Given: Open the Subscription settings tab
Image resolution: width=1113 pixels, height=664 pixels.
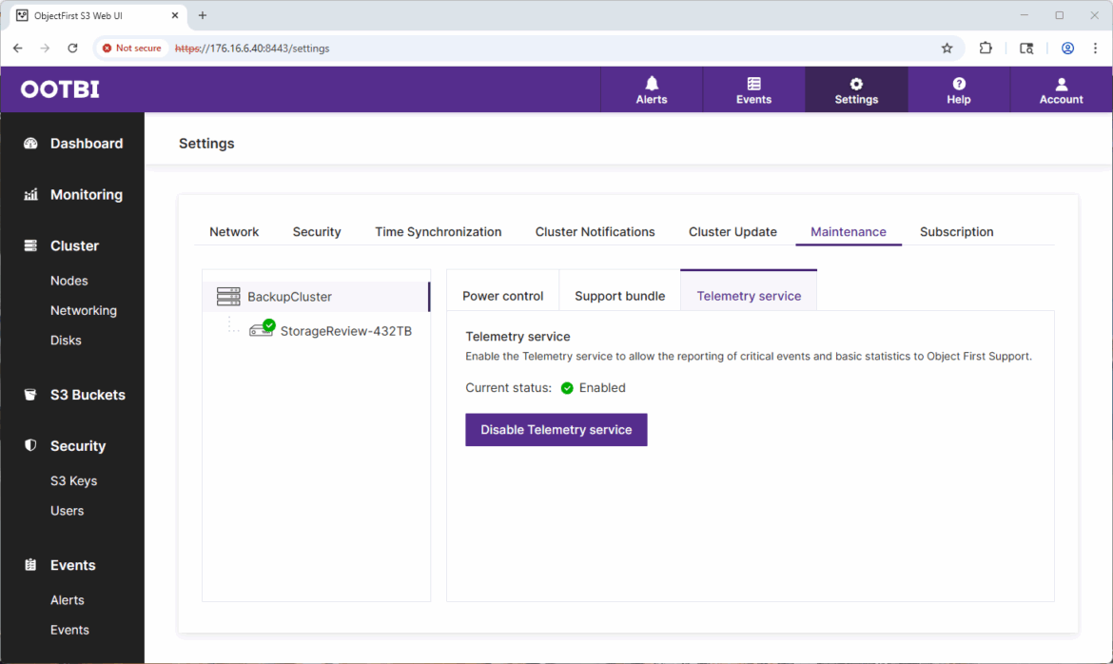Looking at the screenshot, I should point(956,231).
